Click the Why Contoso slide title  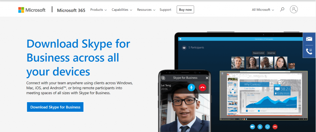(x=252, y=84)
